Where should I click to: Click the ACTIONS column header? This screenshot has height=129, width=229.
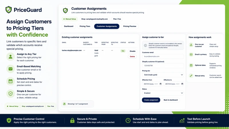[x=131, y=42]
